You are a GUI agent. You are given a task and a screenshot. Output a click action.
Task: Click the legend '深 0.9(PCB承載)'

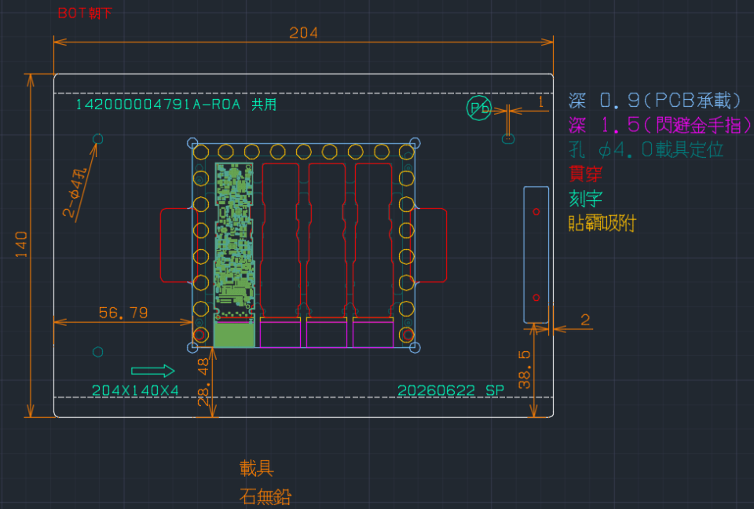(x=655, y=100)
